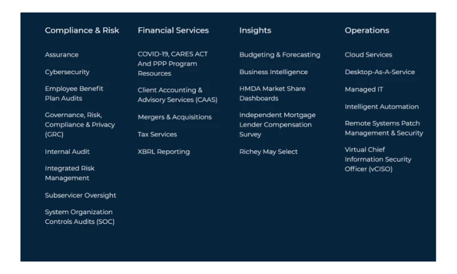Open COVID-19, CARES ACT program resources

pos(173,63)
